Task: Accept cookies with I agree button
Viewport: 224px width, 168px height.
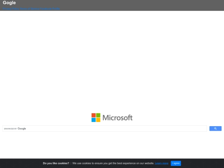Action: 176,163
